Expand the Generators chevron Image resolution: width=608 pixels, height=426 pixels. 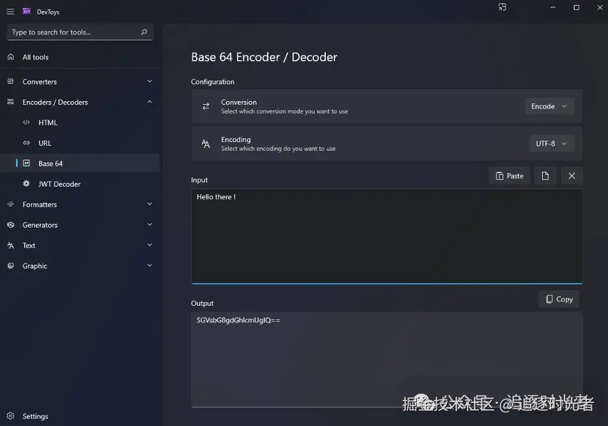click(150, 225)
